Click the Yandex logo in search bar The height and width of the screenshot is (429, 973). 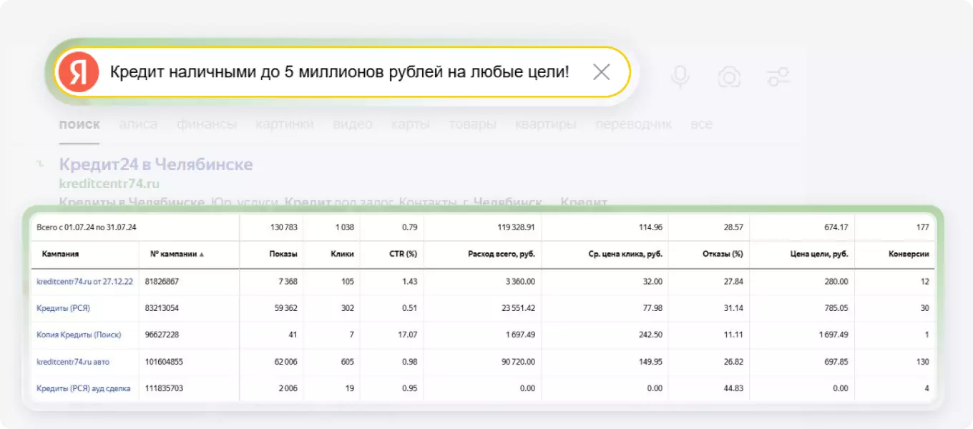[79, 71]
